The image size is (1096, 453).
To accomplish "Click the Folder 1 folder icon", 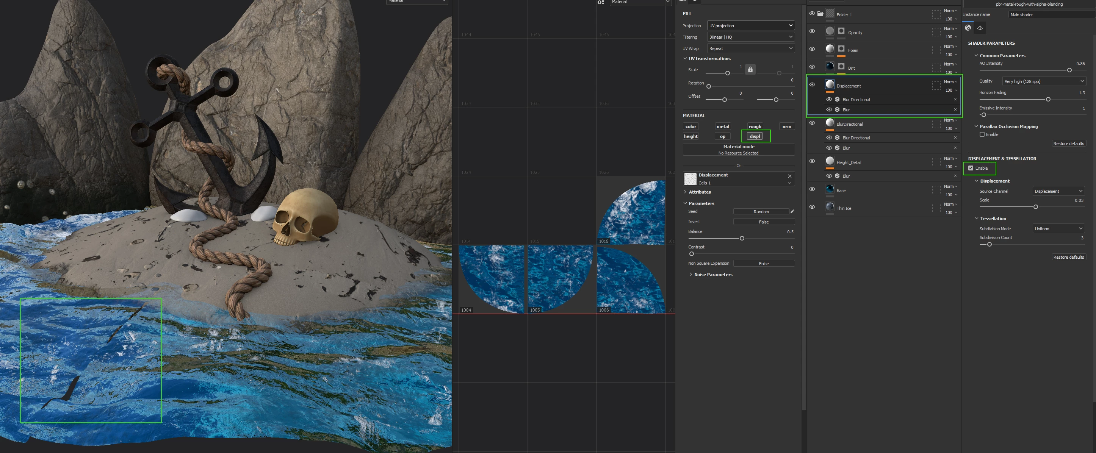I will click(820, 14).
